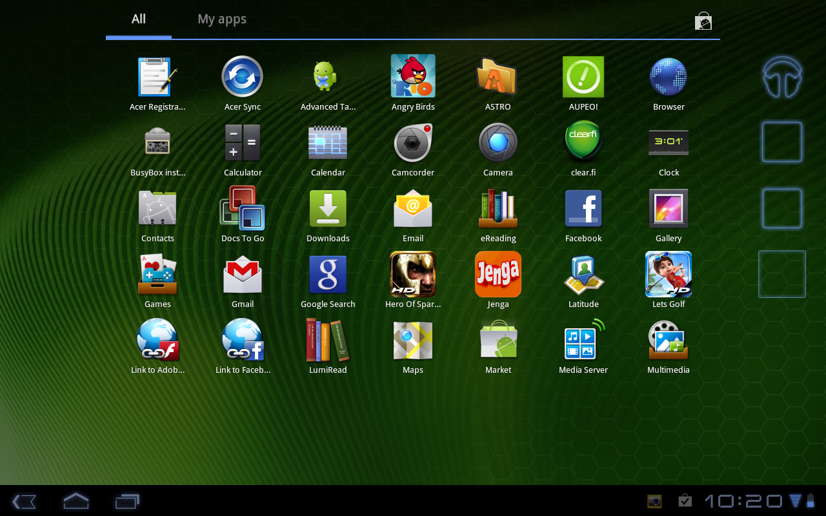The image size is (826, 516).
Task: Show recent apps list
Action: (127, 501)
